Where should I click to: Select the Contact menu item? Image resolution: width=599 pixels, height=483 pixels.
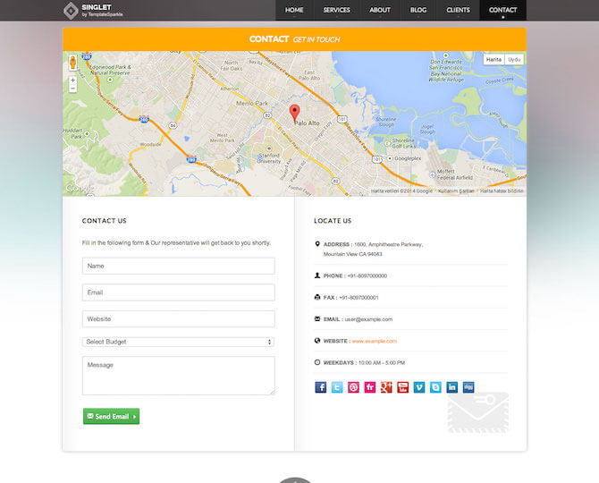coord(502,11)
